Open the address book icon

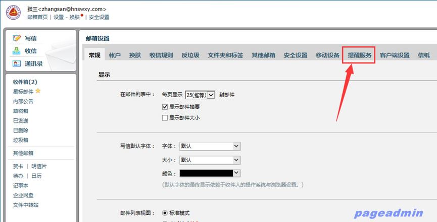(x=17, y=64)
